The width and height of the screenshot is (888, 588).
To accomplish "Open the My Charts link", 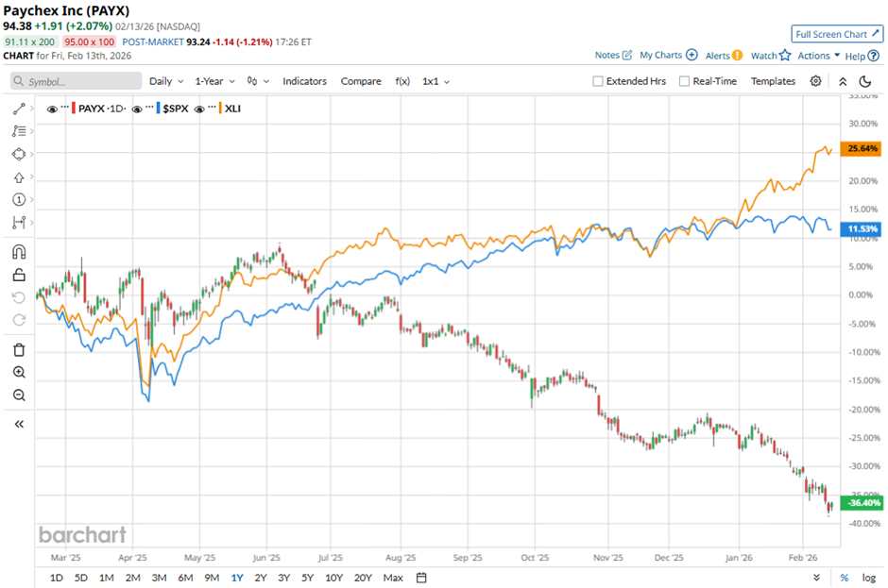I will tap(662, 55).
